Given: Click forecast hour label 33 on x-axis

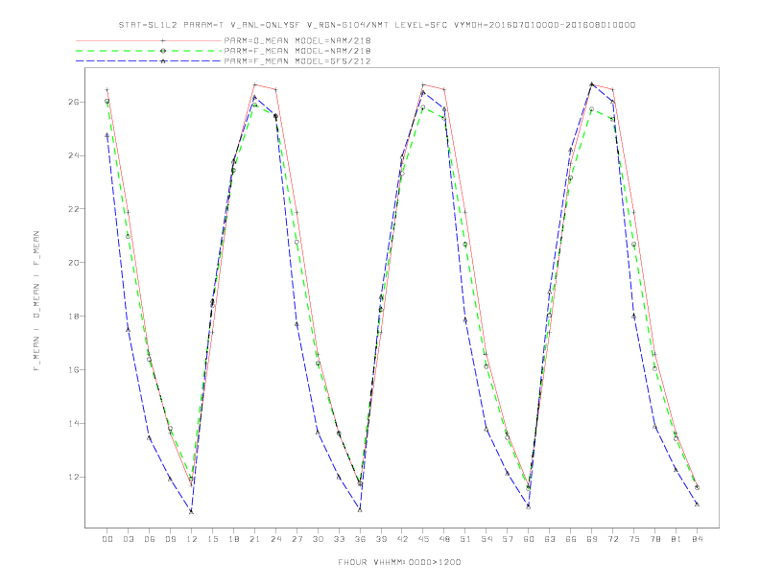Looking at the screenshot, I should click(x=339, y=539).
